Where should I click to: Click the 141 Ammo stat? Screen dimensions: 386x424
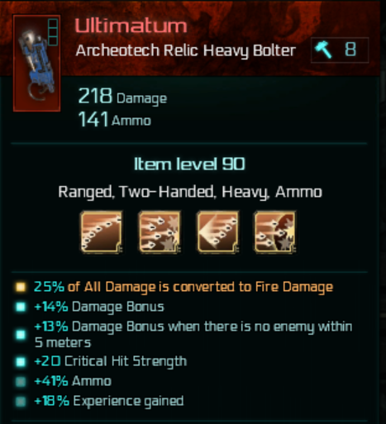coord(115,119)
